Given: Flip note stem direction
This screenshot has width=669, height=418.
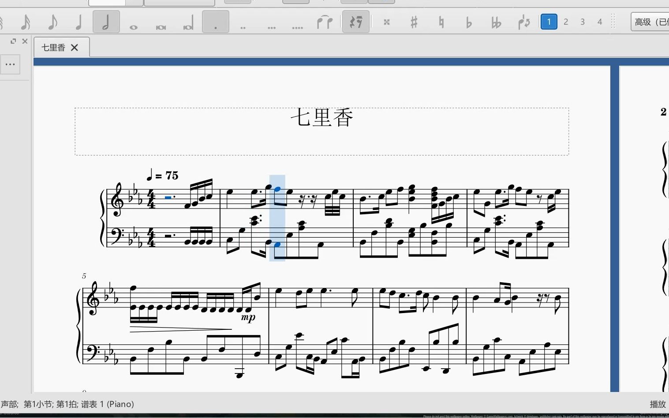Looking at the screenshot, I should click(524, 22).
